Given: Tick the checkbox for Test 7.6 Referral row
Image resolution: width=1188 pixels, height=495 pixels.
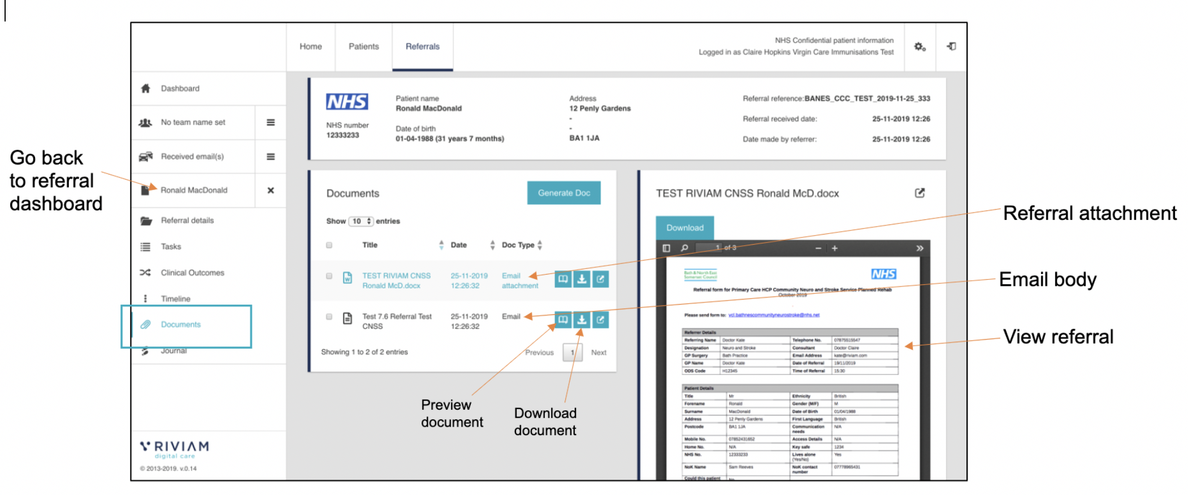Looking at the screenshot, I should [329, 317].
